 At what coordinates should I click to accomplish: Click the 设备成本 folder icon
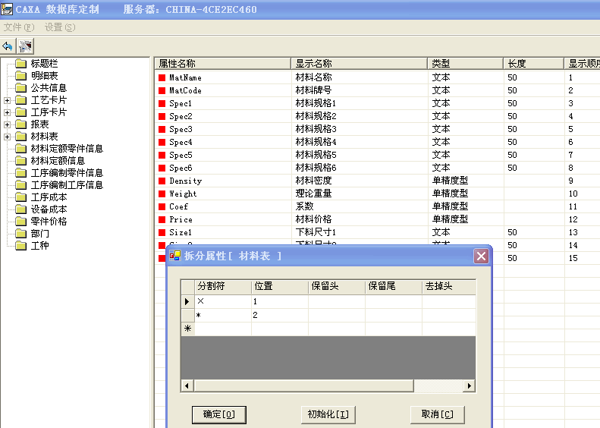pyautogui.click(x=20, y=209)
